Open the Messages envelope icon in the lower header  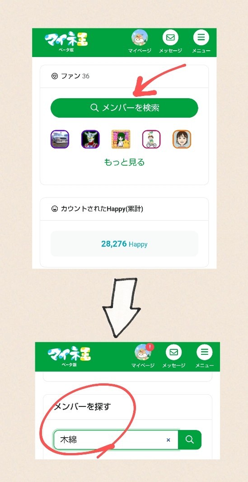click(174, 352)
